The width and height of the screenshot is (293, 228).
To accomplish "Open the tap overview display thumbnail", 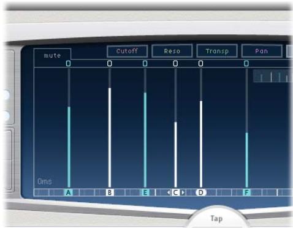I will point(273,76).
